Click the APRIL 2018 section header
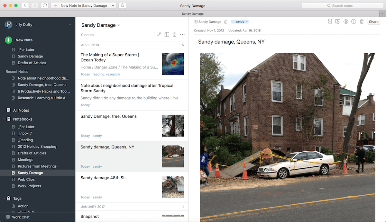The width and height of the screenshot is (386, 222). tap(132, 45)
